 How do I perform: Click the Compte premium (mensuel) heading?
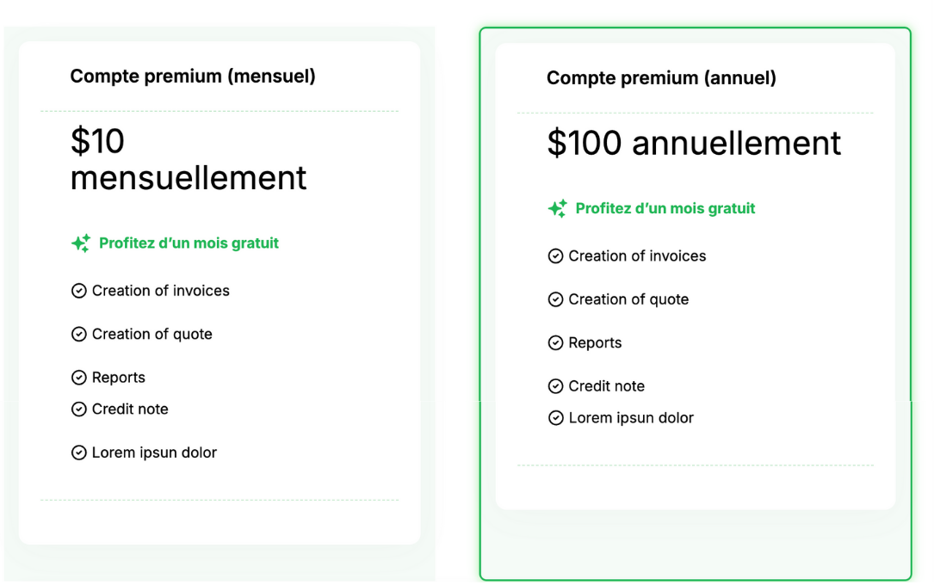[192, 76]
